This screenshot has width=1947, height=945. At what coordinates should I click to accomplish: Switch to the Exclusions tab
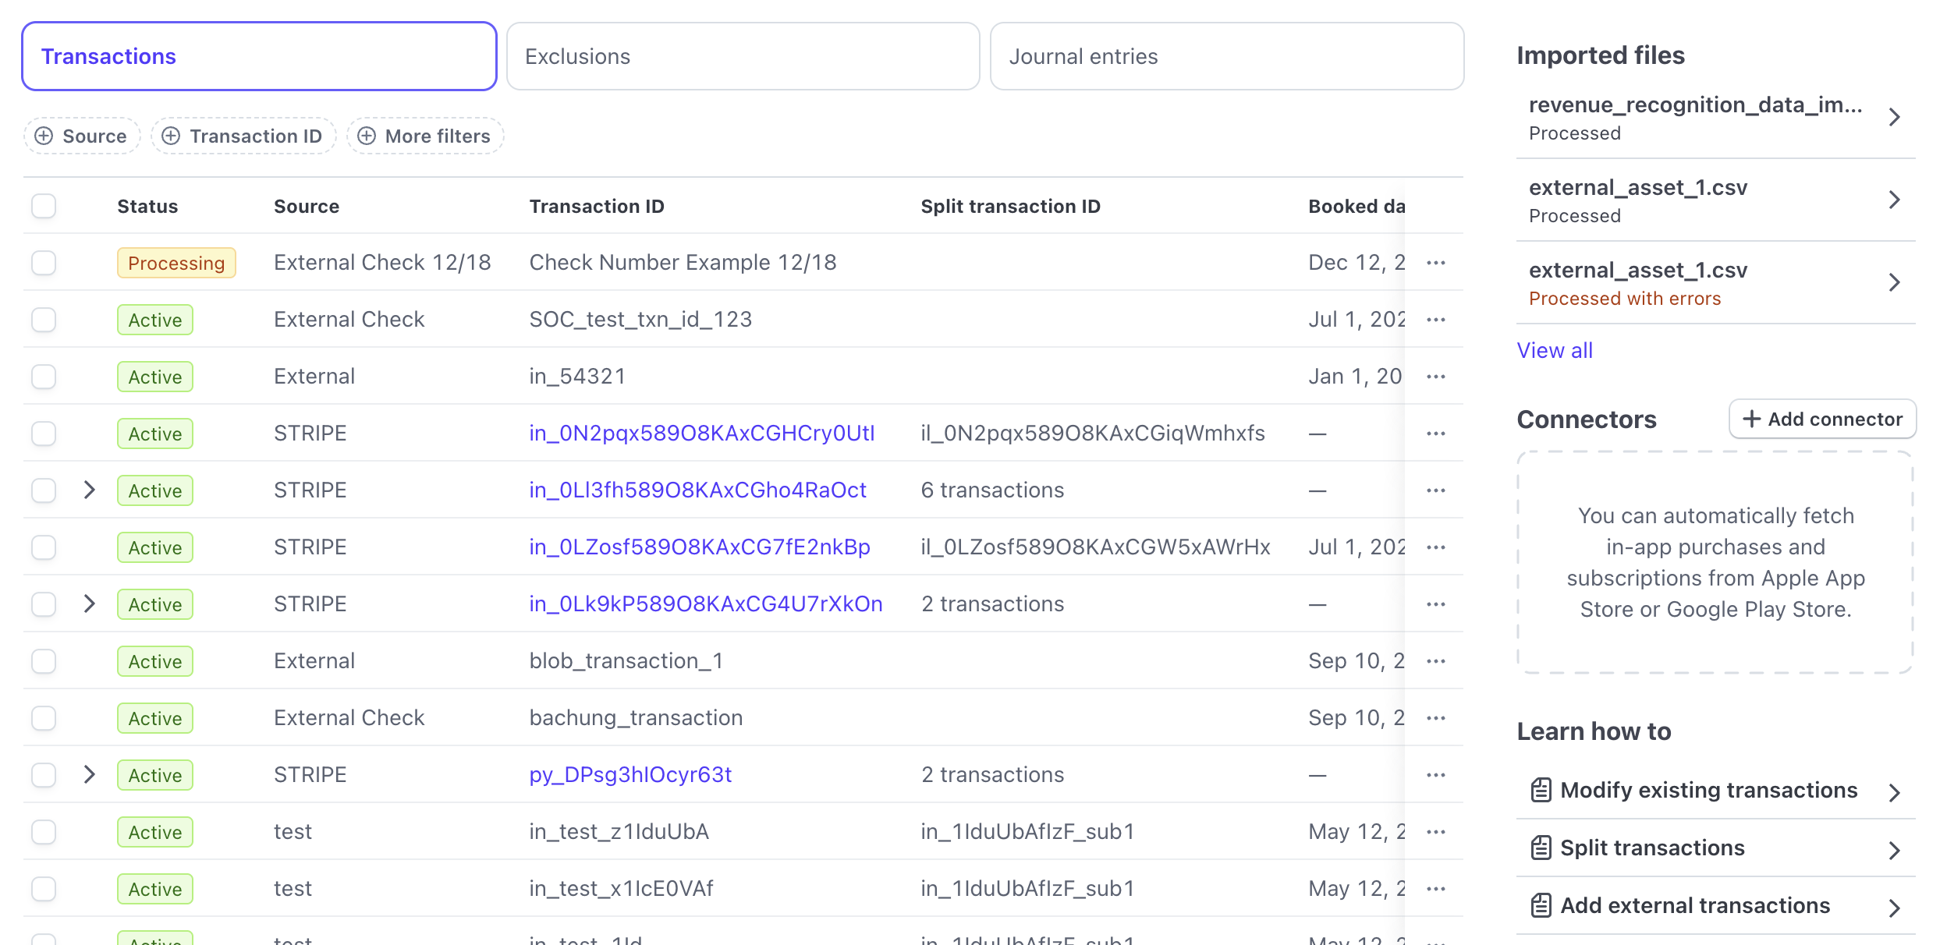click(743, 55)
